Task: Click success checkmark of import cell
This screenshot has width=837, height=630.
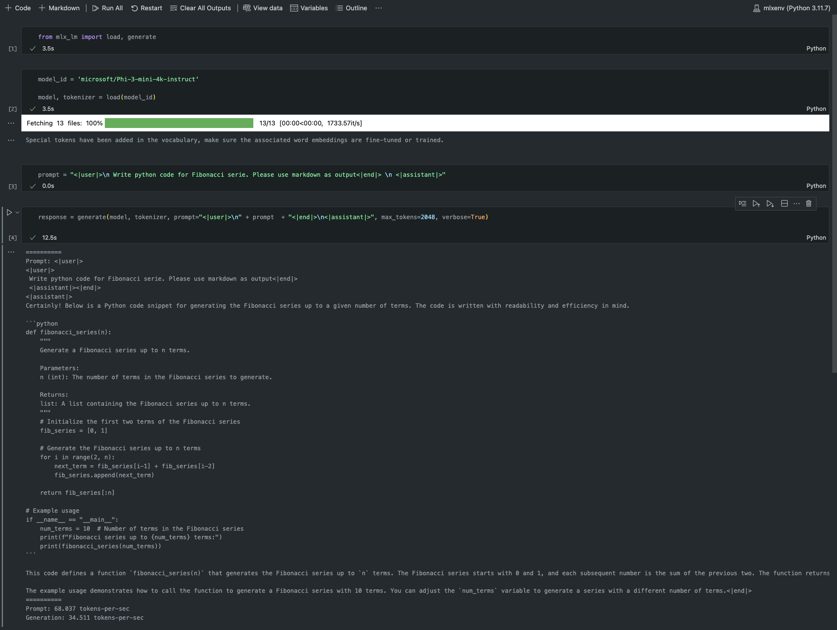Action: [x=33, y=48]
